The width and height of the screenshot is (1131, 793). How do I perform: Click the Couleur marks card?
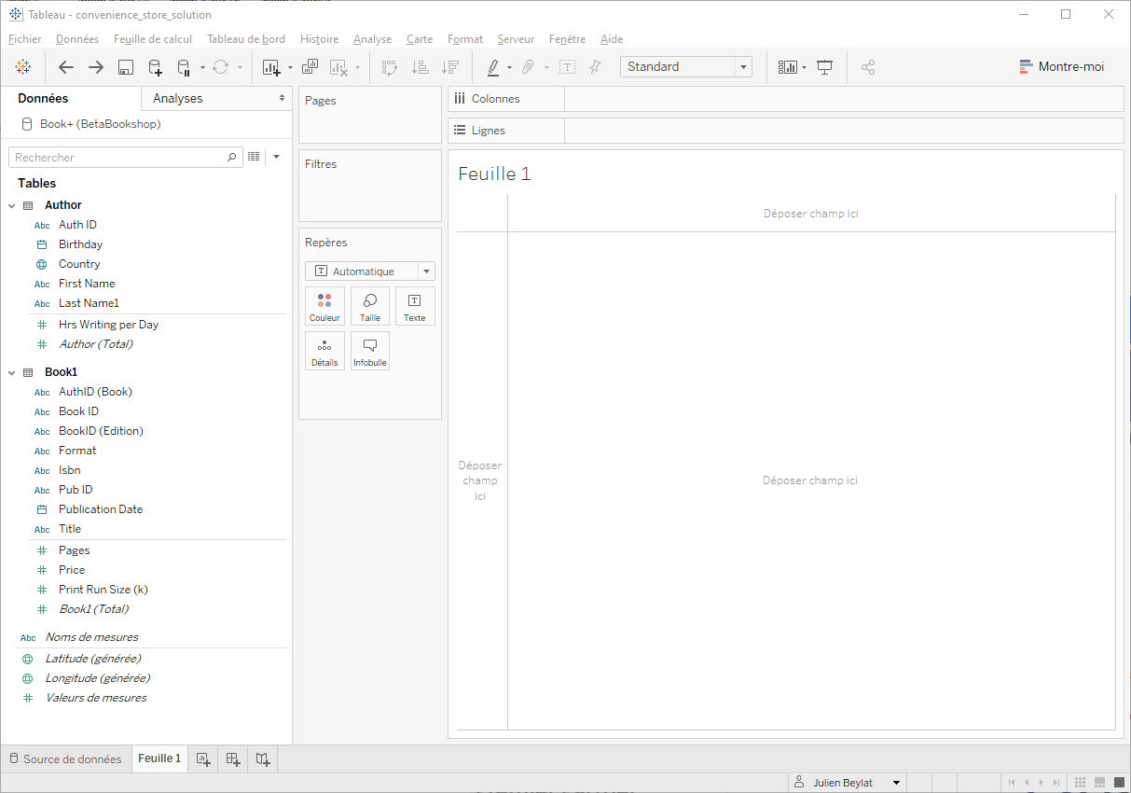point(324,306)
